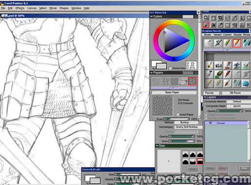This screenshot has width=251, height=185.
Task: Choose the highlighted 2B Pencil brush icon
Action: pos(237,43)
